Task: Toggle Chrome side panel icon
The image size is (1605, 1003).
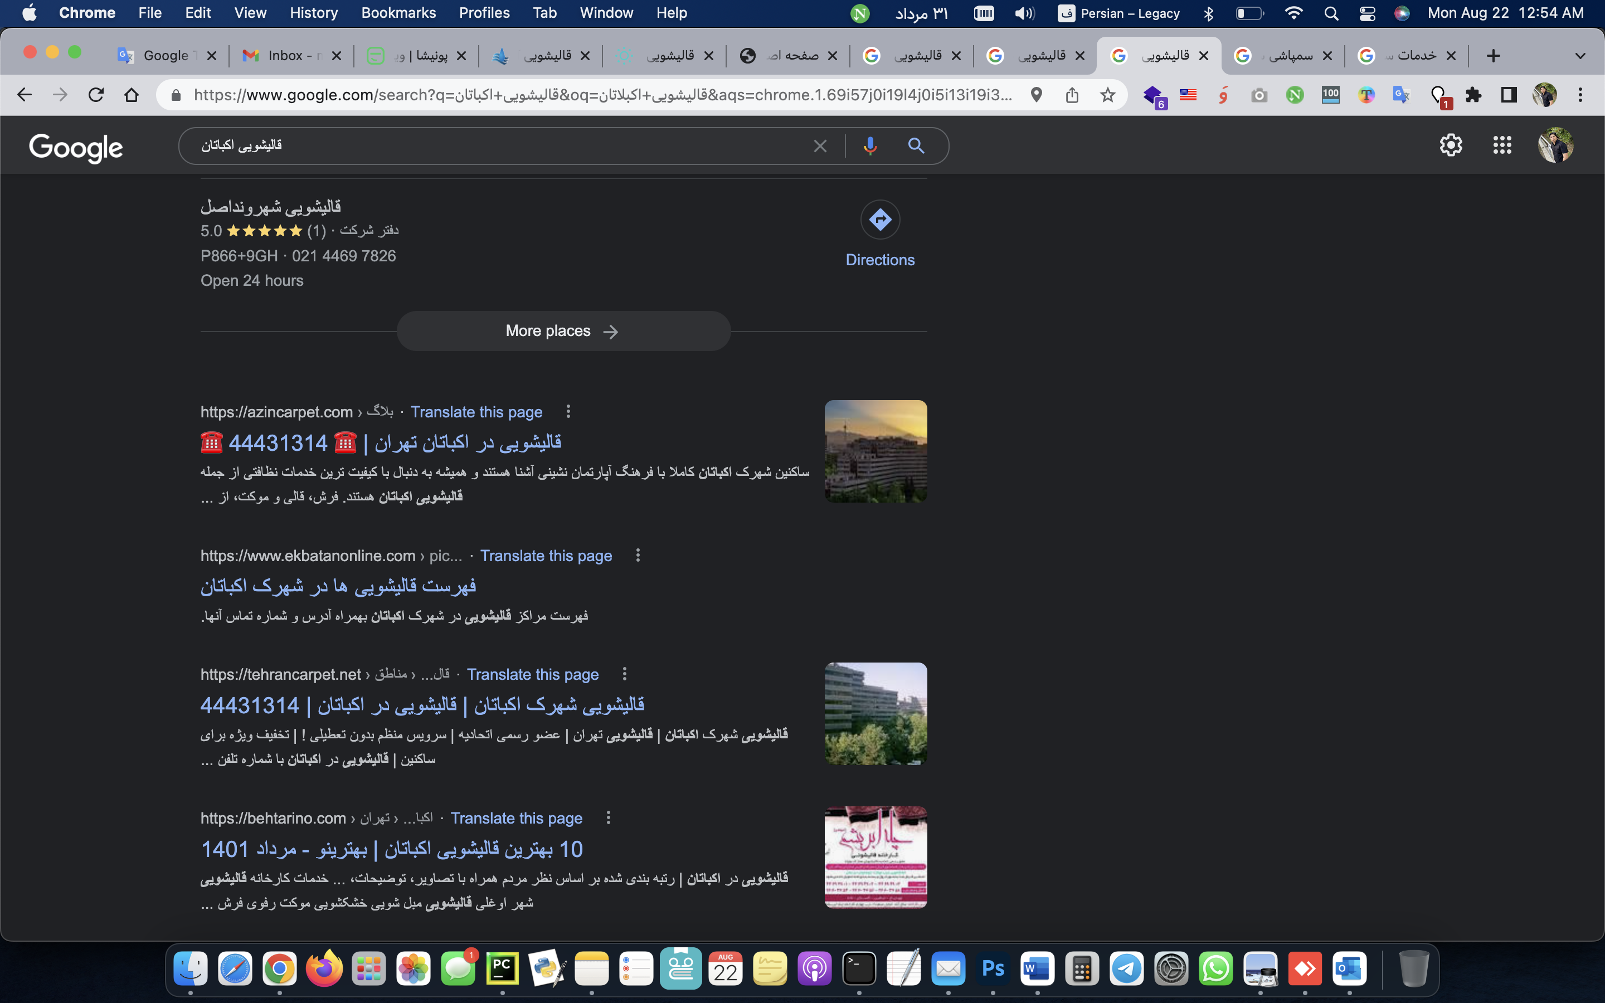Action: coord(1509,95)
